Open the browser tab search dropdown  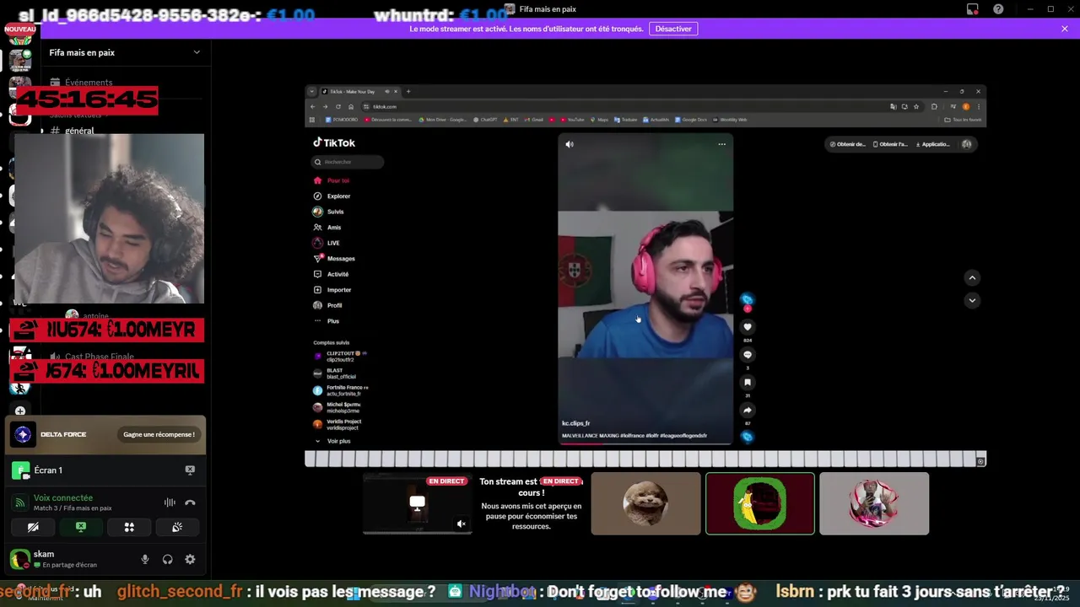(x=311, y=91)
